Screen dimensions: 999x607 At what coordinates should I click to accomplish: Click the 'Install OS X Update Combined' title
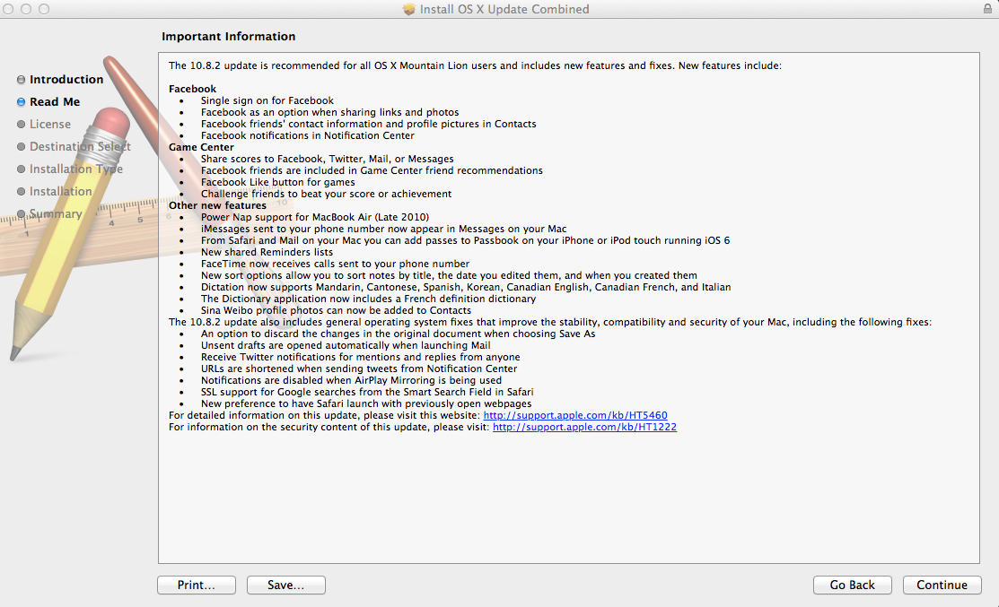504,10
